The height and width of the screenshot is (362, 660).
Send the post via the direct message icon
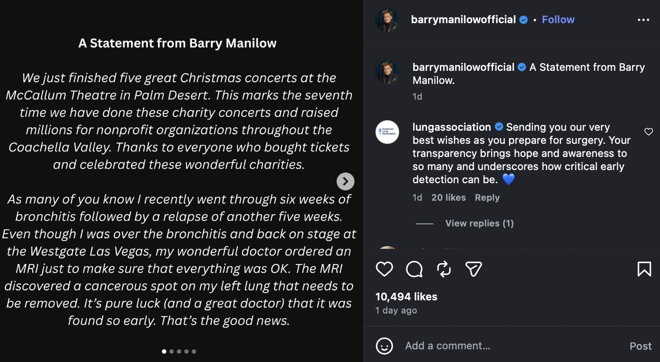[x=473, y=269]
